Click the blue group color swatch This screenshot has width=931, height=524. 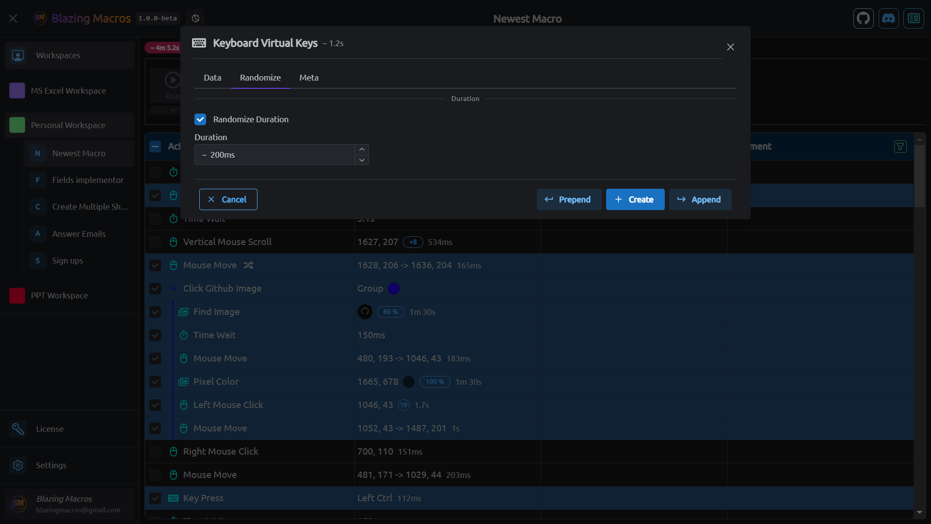394,289
